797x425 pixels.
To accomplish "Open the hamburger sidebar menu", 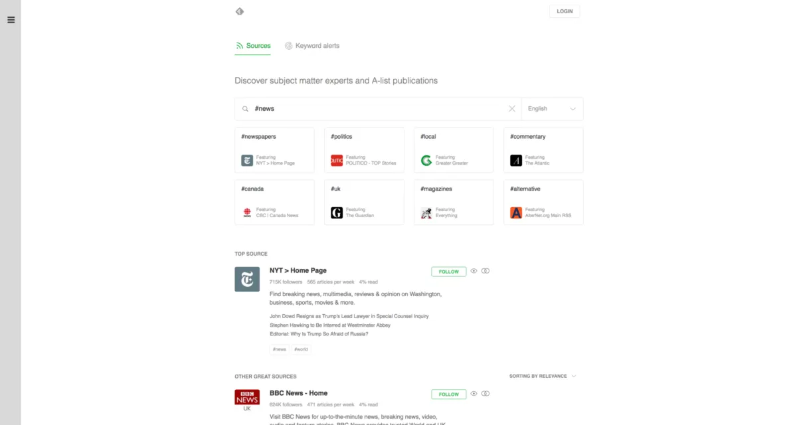I will coord(11,20).
